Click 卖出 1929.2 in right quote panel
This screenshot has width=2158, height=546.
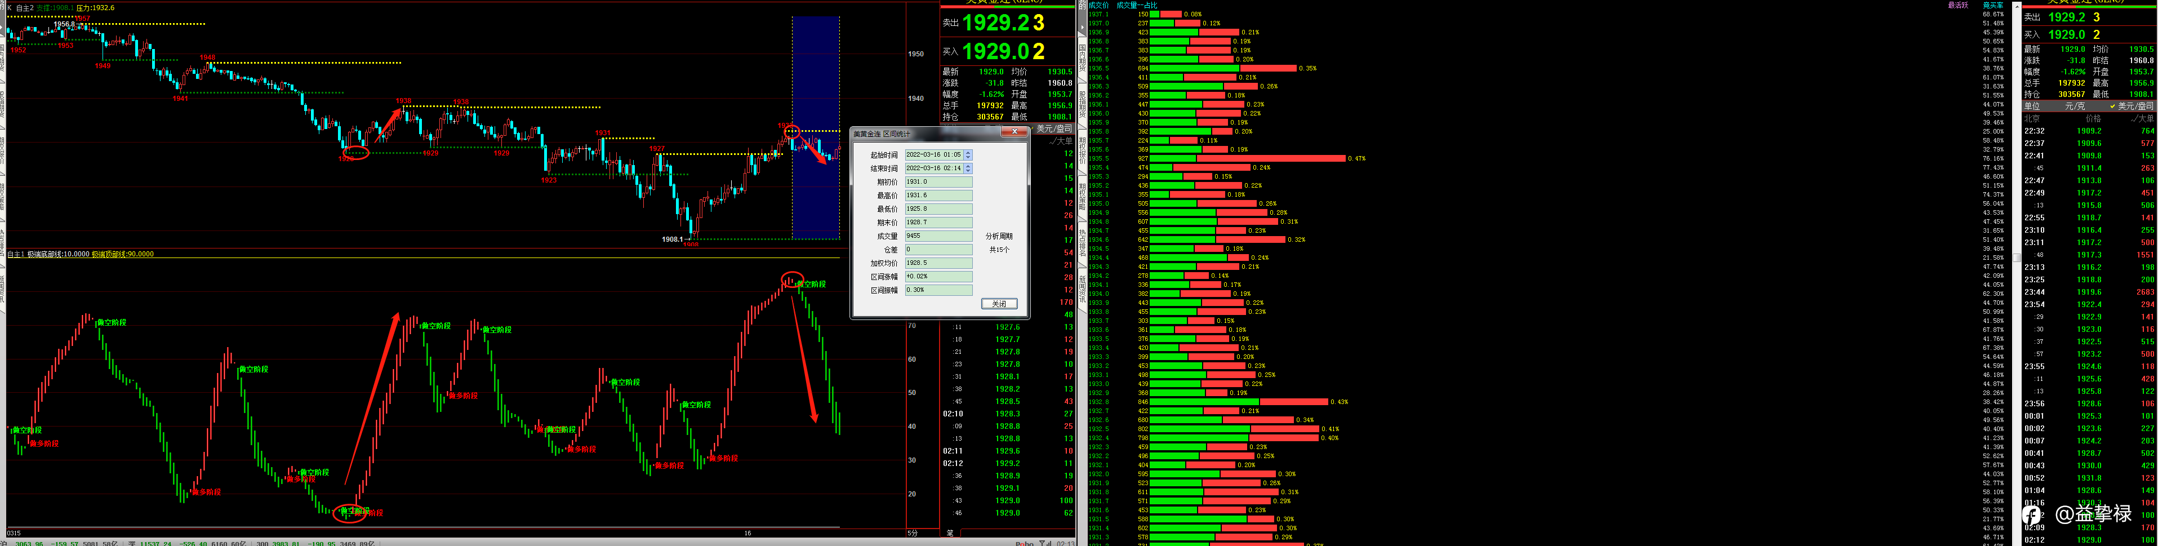[2067, 17]
